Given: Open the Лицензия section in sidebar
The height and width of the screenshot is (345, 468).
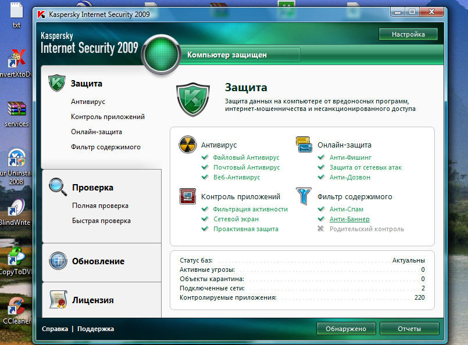Looking at the screenshot, I should click(x=93, y=300).
